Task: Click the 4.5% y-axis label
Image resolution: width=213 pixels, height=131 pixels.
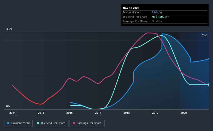Action: click(x=9, y=29)
